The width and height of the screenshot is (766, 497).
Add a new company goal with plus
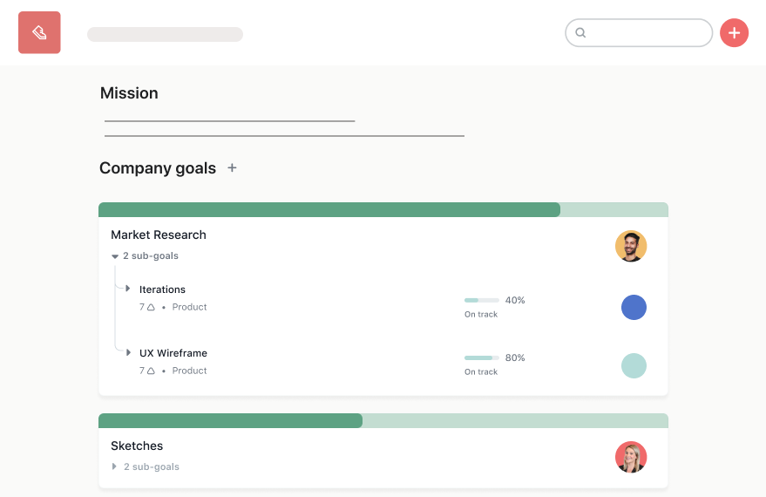232,167
